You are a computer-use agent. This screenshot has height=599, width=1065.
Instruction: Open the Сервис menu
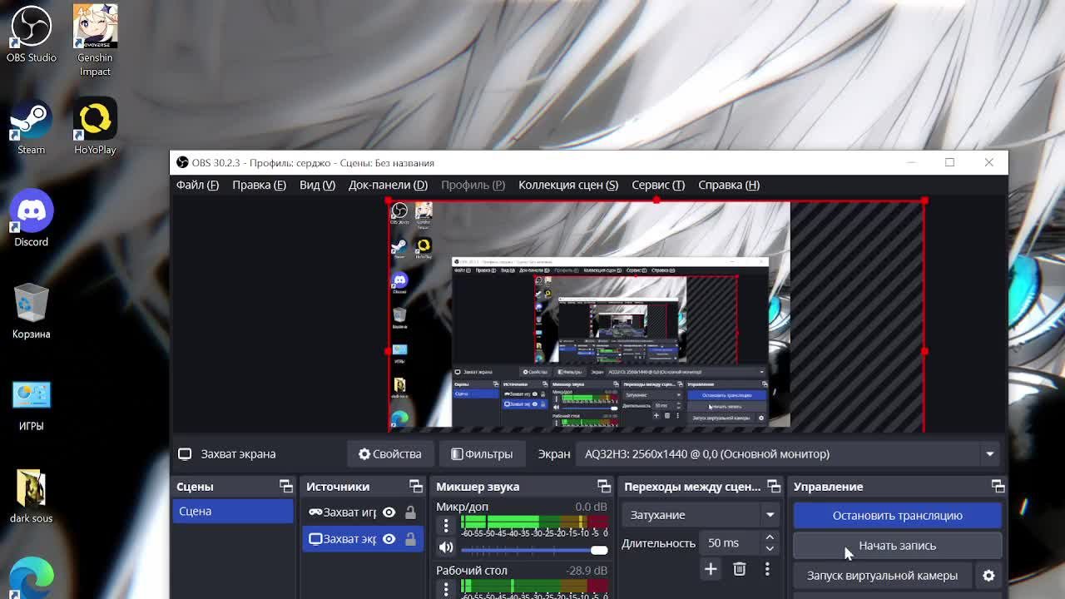click(x=658, y=185)
